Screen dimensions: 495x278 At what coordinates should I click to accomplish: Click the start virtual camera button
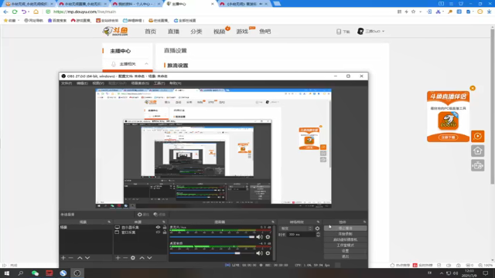click(346, 239)
